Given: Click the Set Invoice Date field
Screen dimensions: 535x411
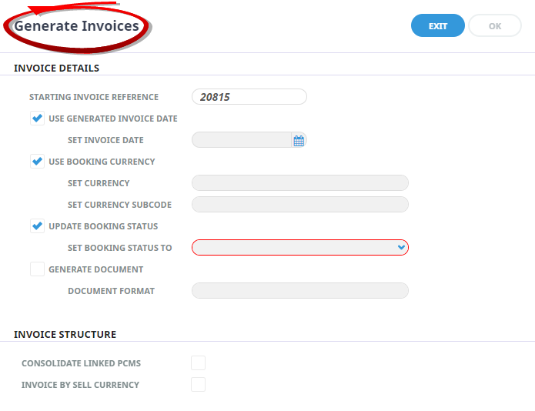Looking at the screenshot, I should (242, 140).
